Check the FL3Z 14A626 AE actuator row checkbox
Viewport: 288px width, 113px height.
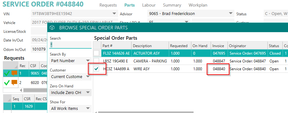pyautogui.click(x=96, y=53)
